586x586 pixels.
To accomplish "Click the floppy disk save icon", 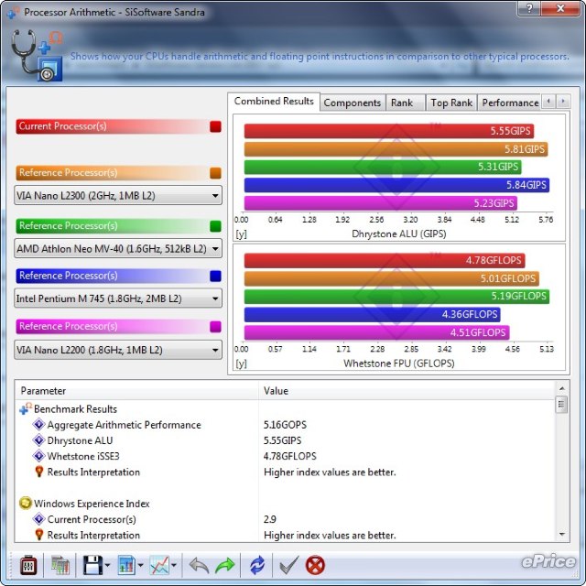I will click(x=92, y=565).
